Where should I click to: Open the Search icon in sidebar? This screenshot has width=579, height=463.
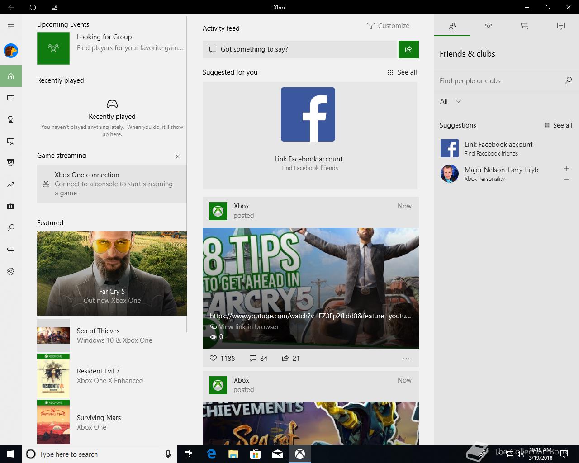point(11,228)
